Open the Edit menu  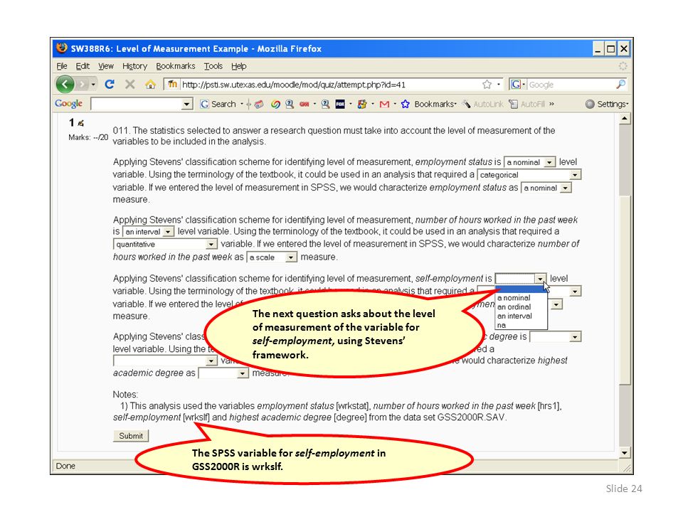click(83, 66)
